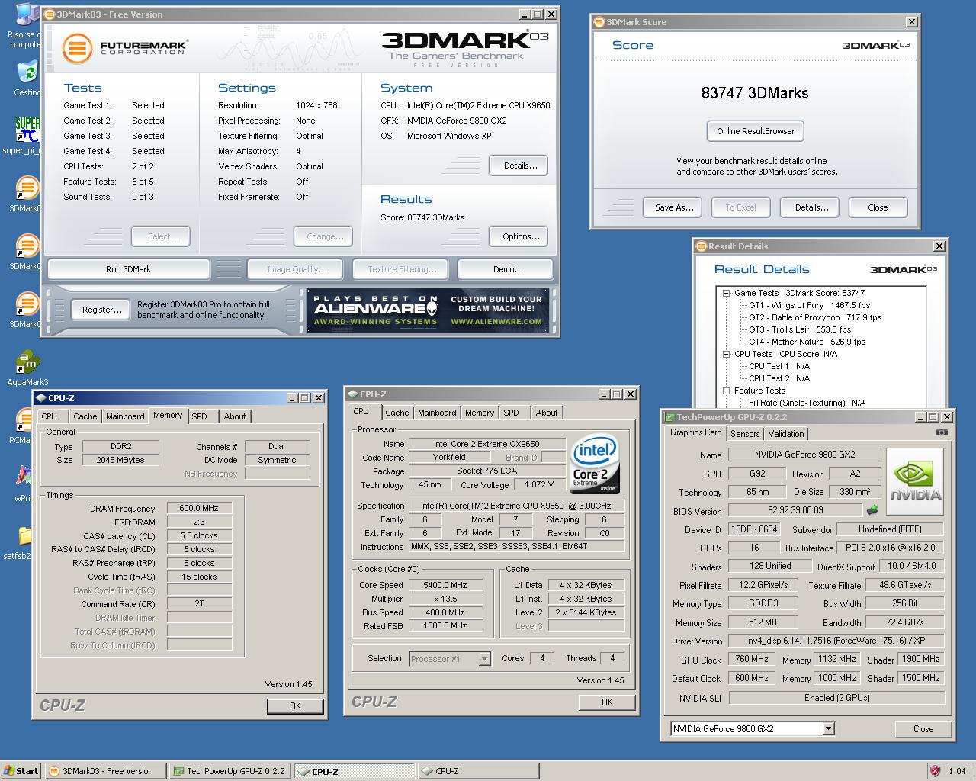Image resolution: width=976 pixels, height=781 pixels.
Task: Click the Core Speed 5400.0 MHz field
Action: (x=445, y=585)
